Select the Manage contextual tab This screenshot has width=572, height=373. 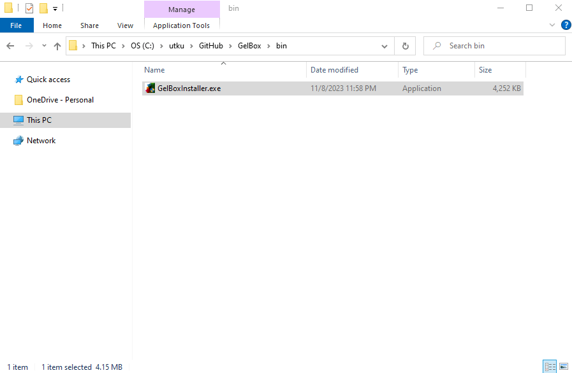(x=182, y=10)
